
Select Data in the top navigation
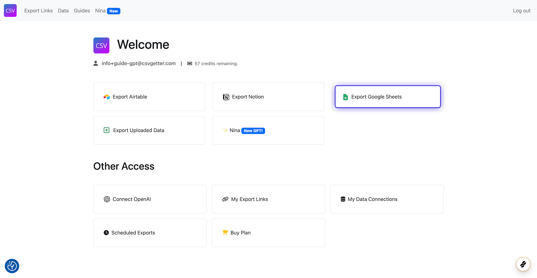(63, 11)
